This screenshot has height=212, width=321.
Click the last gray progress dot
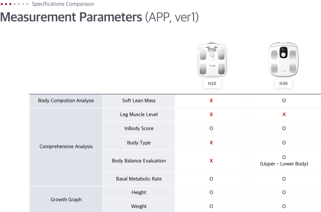(27, 4)
